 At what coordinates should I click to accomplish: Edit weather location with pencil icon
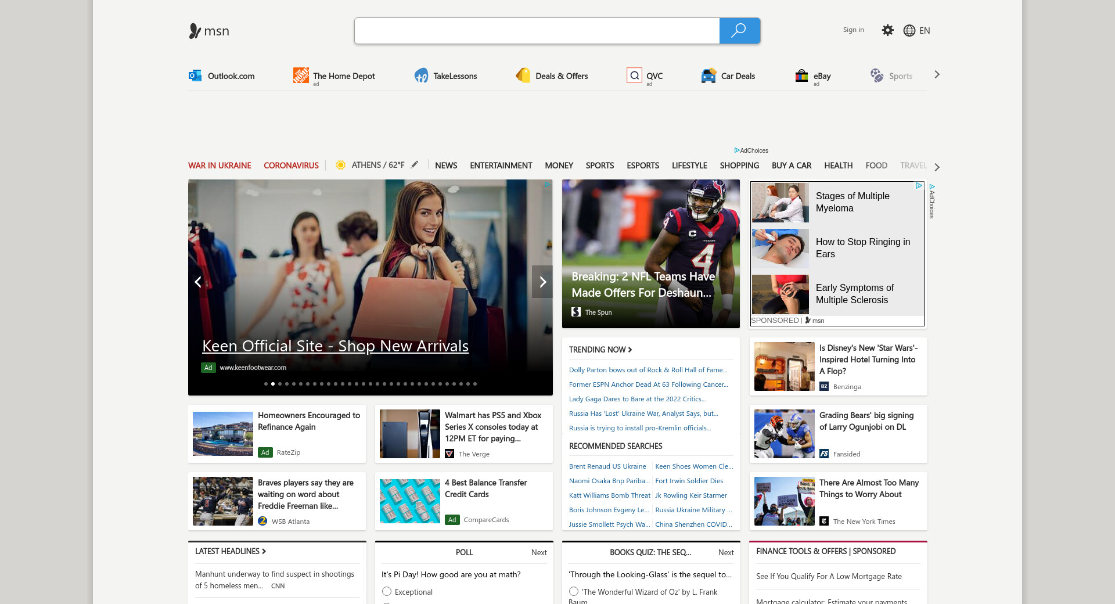(x=415, y=165)
